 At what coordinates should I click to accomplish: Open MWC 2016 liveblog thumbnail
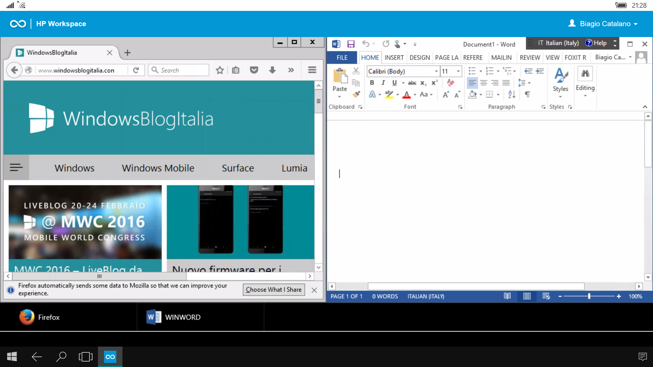85,222
